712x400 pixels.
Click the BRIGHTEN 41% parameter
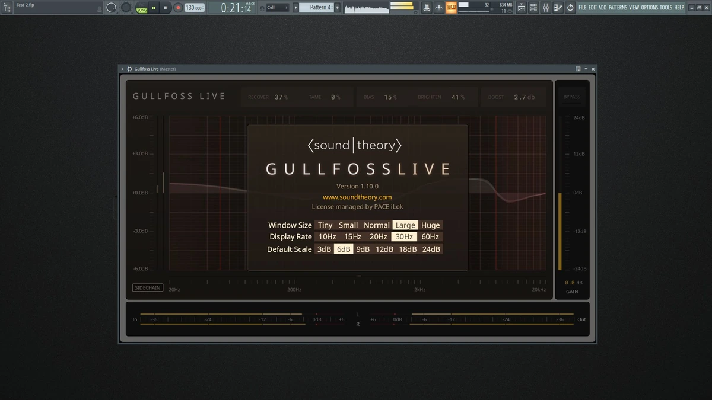pyautogui.click(x=441, y=97)
